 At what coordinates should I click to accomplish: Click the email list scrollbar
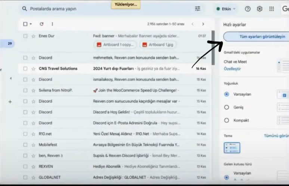(x=213, y=48)
